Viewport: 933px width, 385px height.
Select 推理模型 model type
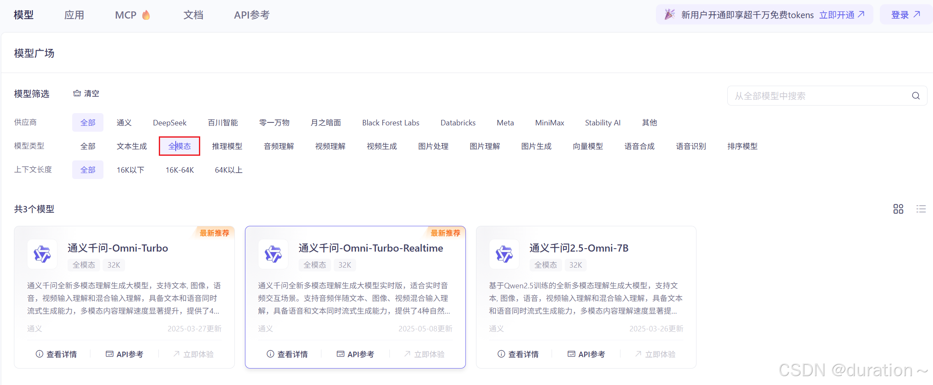click(227, 146)
